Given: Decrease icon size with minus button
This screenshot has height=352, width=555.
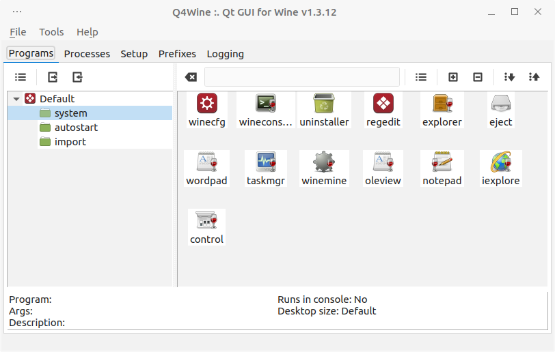Looking at the screenshot, I should click(477, 77).
